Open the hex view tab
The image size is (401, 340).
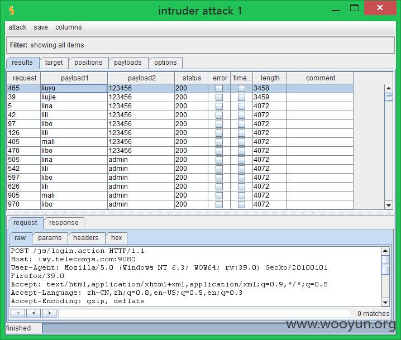tap(116, 238)
